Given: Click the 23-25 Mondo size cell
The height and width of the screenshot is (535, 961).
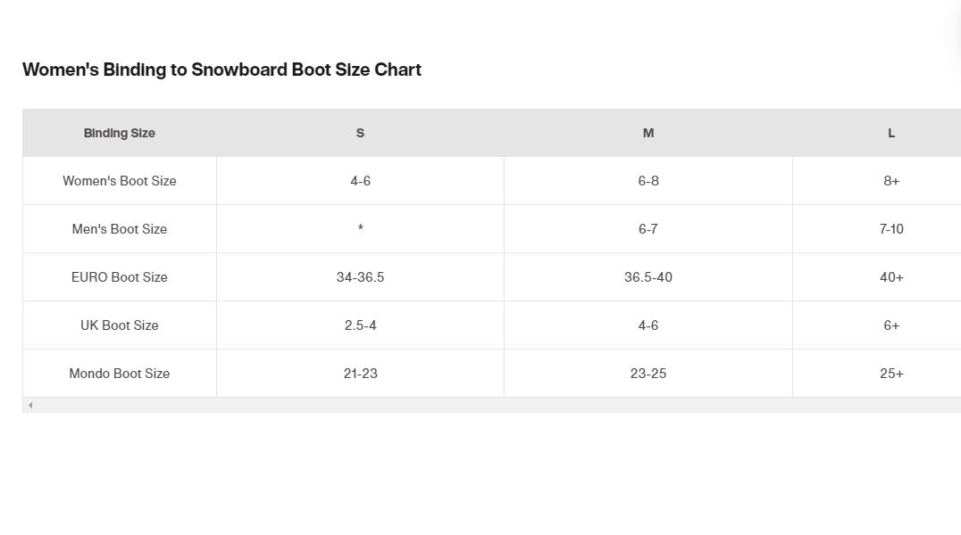Looking at the screenshot, I should (648, 374).
